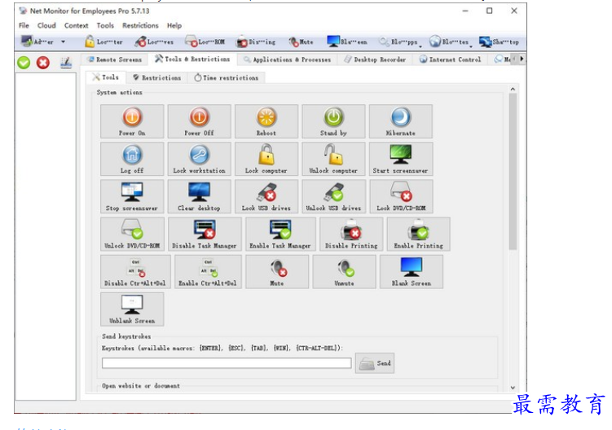Screen dimensions: 612x430
Task: Open the Time restrictions sub-tab
Action: 227,77
